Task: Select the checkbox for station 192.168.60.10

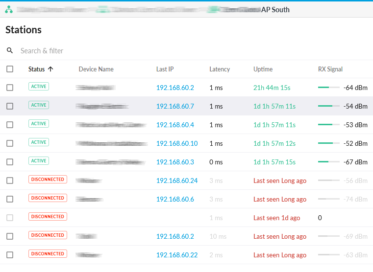Action: 10,143
